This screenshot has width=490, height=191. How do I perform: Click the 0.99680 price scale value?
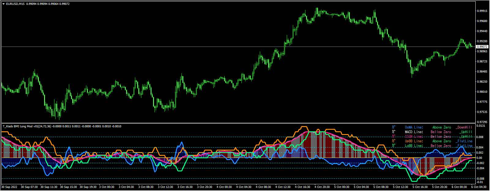[482, 21]
